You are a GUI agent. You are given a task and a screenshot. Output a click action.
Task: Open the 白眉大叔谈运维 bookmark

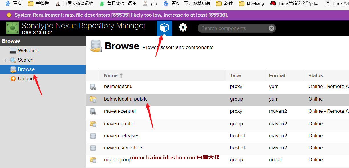coord(74,3)
